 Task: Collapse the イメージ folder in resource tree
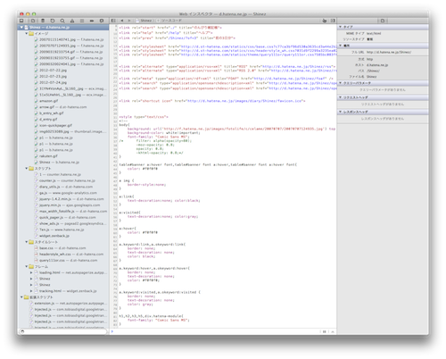[27, 33]
